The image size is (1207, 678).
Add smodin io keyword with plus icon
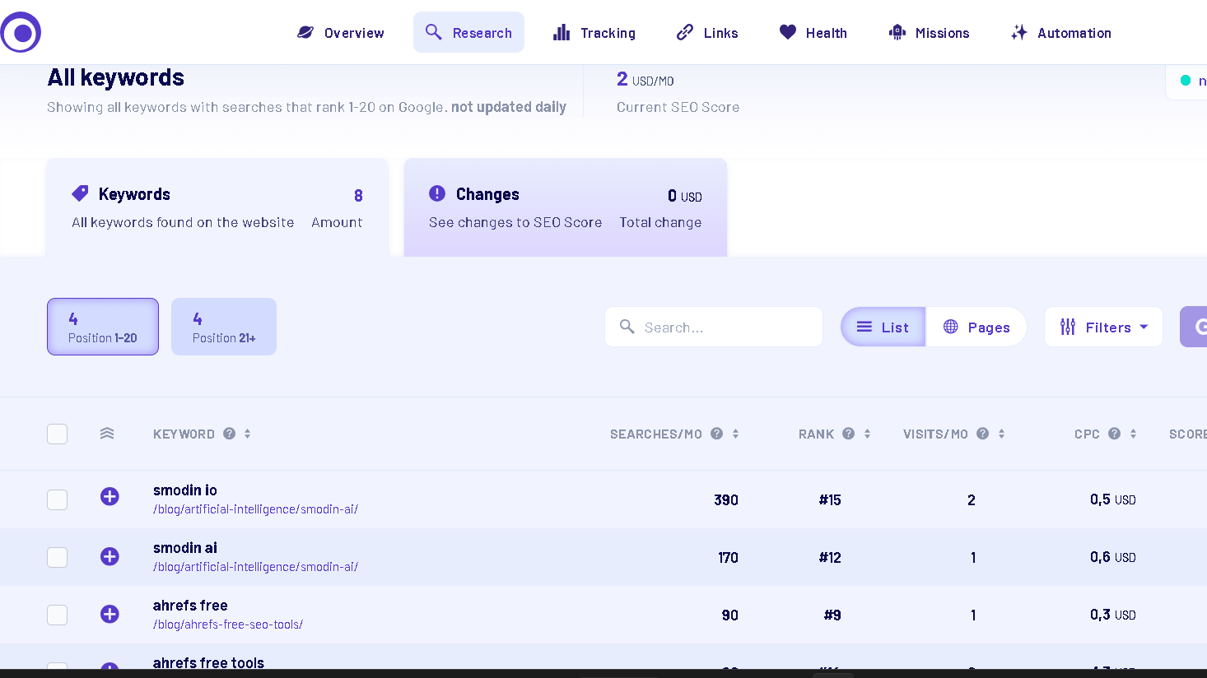[x=110, y=496]
